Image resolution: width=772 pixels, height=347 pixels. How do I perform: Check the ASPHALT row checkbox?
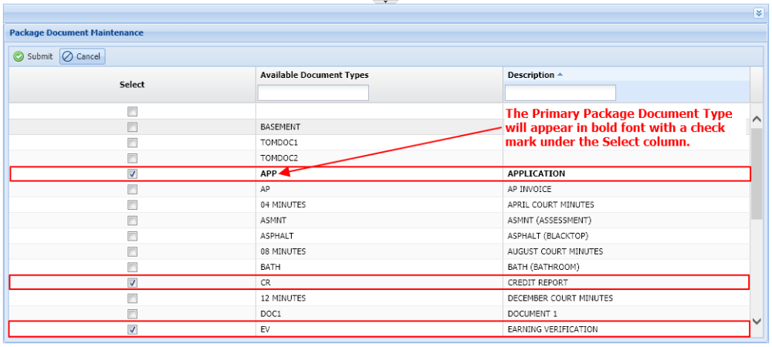132,236
